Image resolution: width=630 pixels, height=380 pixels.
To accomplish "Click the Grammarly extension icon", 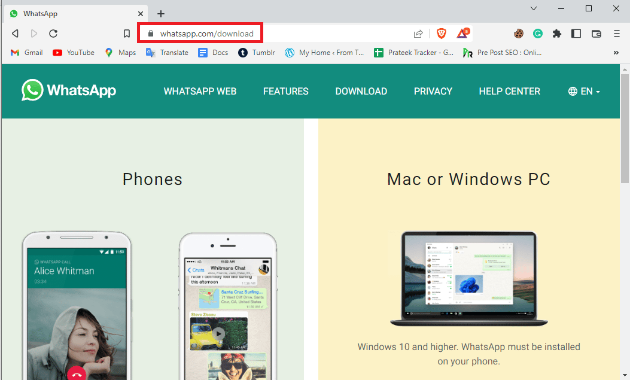I will point(537,34).
